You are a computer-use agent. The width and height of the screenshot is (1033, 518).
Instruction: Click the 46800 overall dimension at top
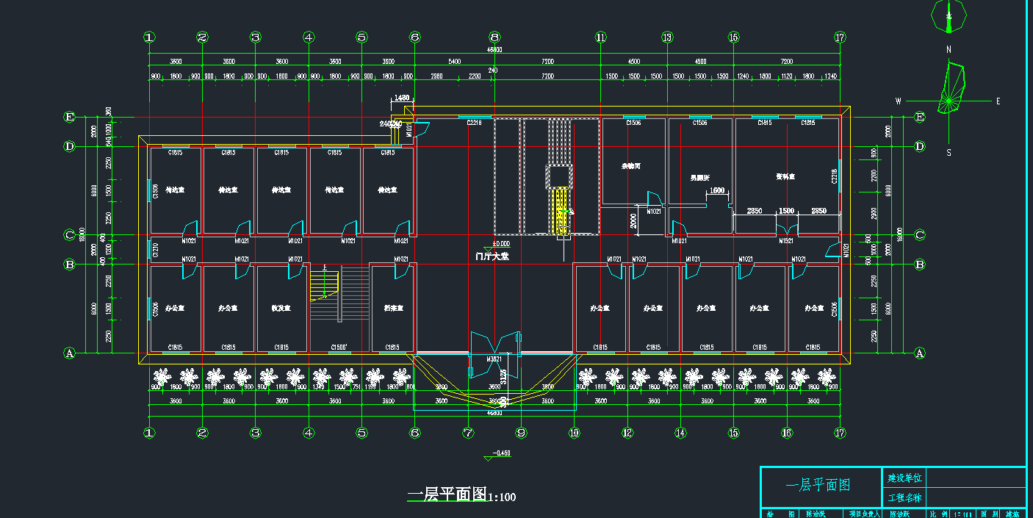pyautogui.click(x=494, y=50)
